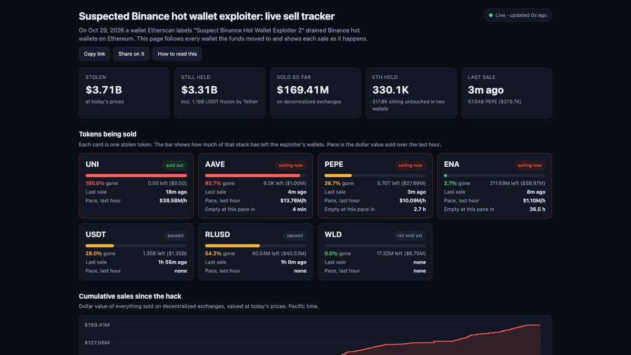Click the 36.5 h empty estimate on ENA
The height and width of the screenshot is (355, 631).
[x=537, y=209]
